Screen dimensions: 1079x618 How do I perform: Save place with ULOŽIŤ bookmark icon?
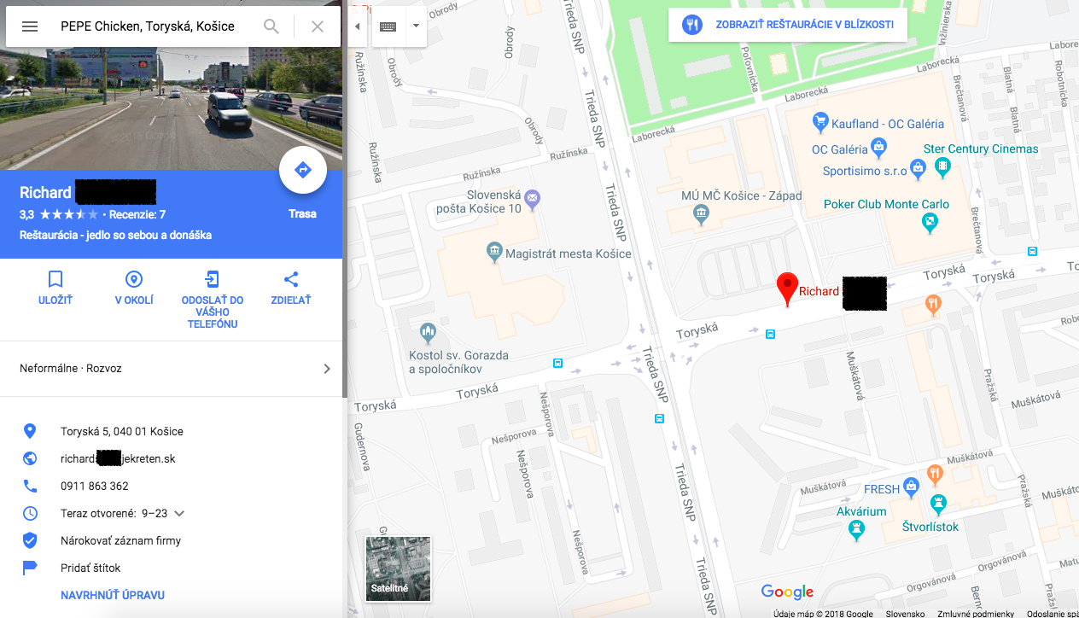55,289
